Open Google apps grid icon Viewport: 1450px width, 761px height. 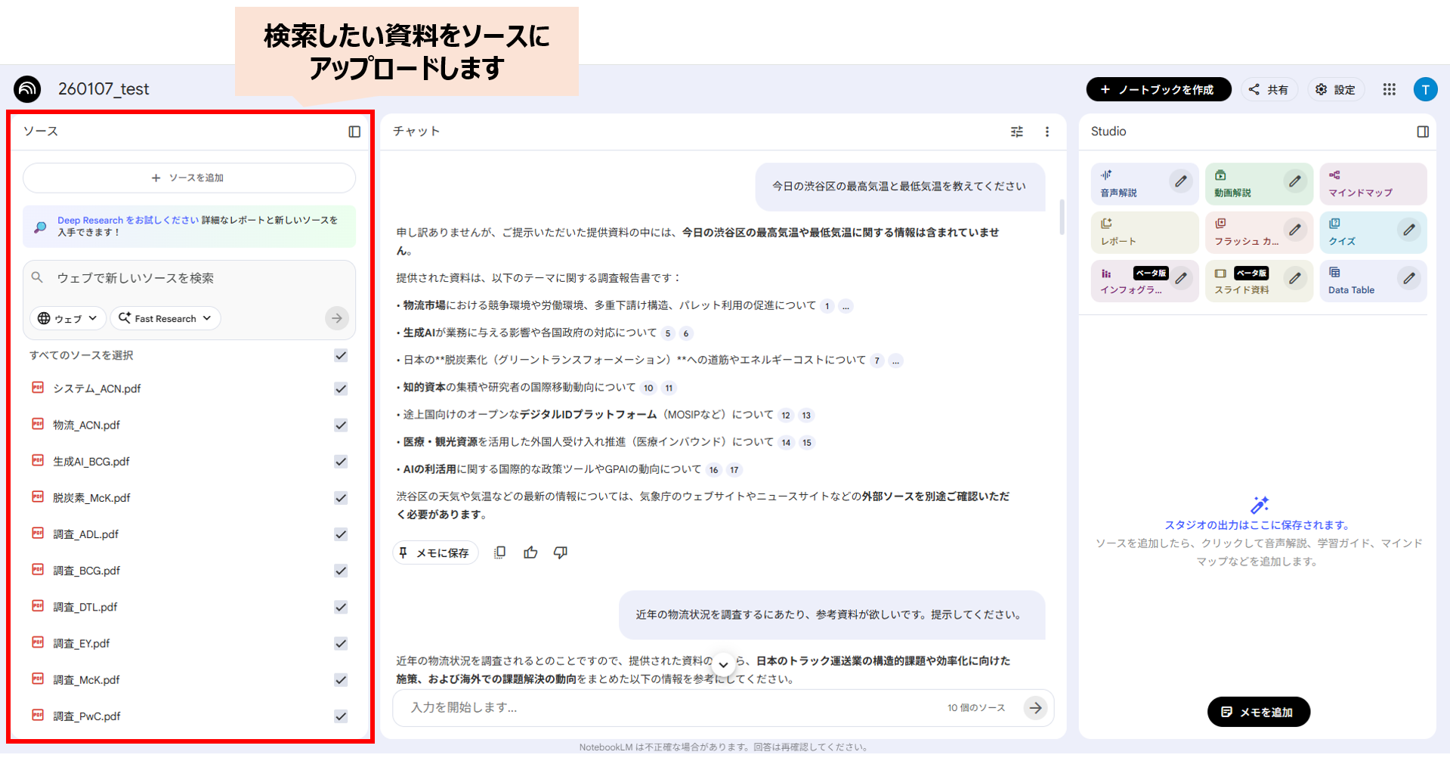click(1389, 89)
